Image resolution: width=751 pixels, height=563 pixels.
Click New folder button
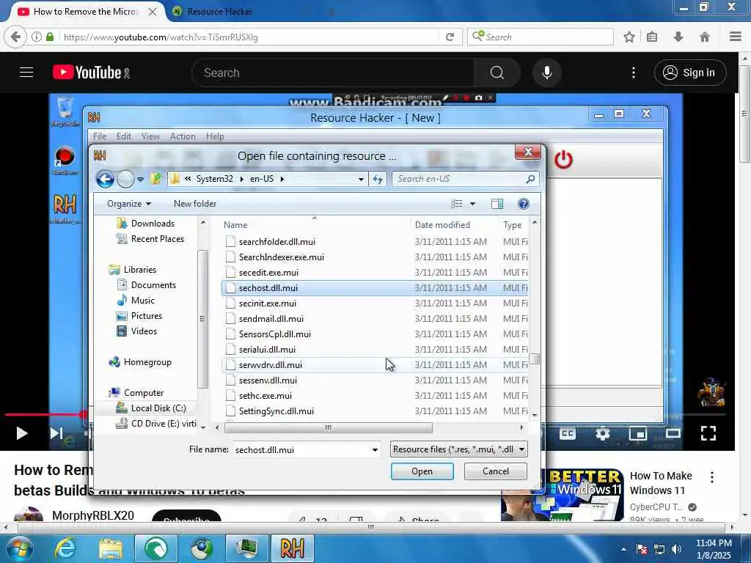(x=195, y=204)
